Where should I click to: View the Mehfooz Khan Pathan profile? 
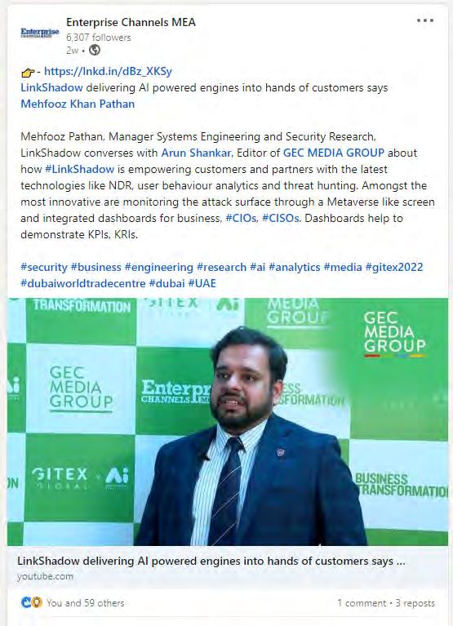(x=78, y=104)
